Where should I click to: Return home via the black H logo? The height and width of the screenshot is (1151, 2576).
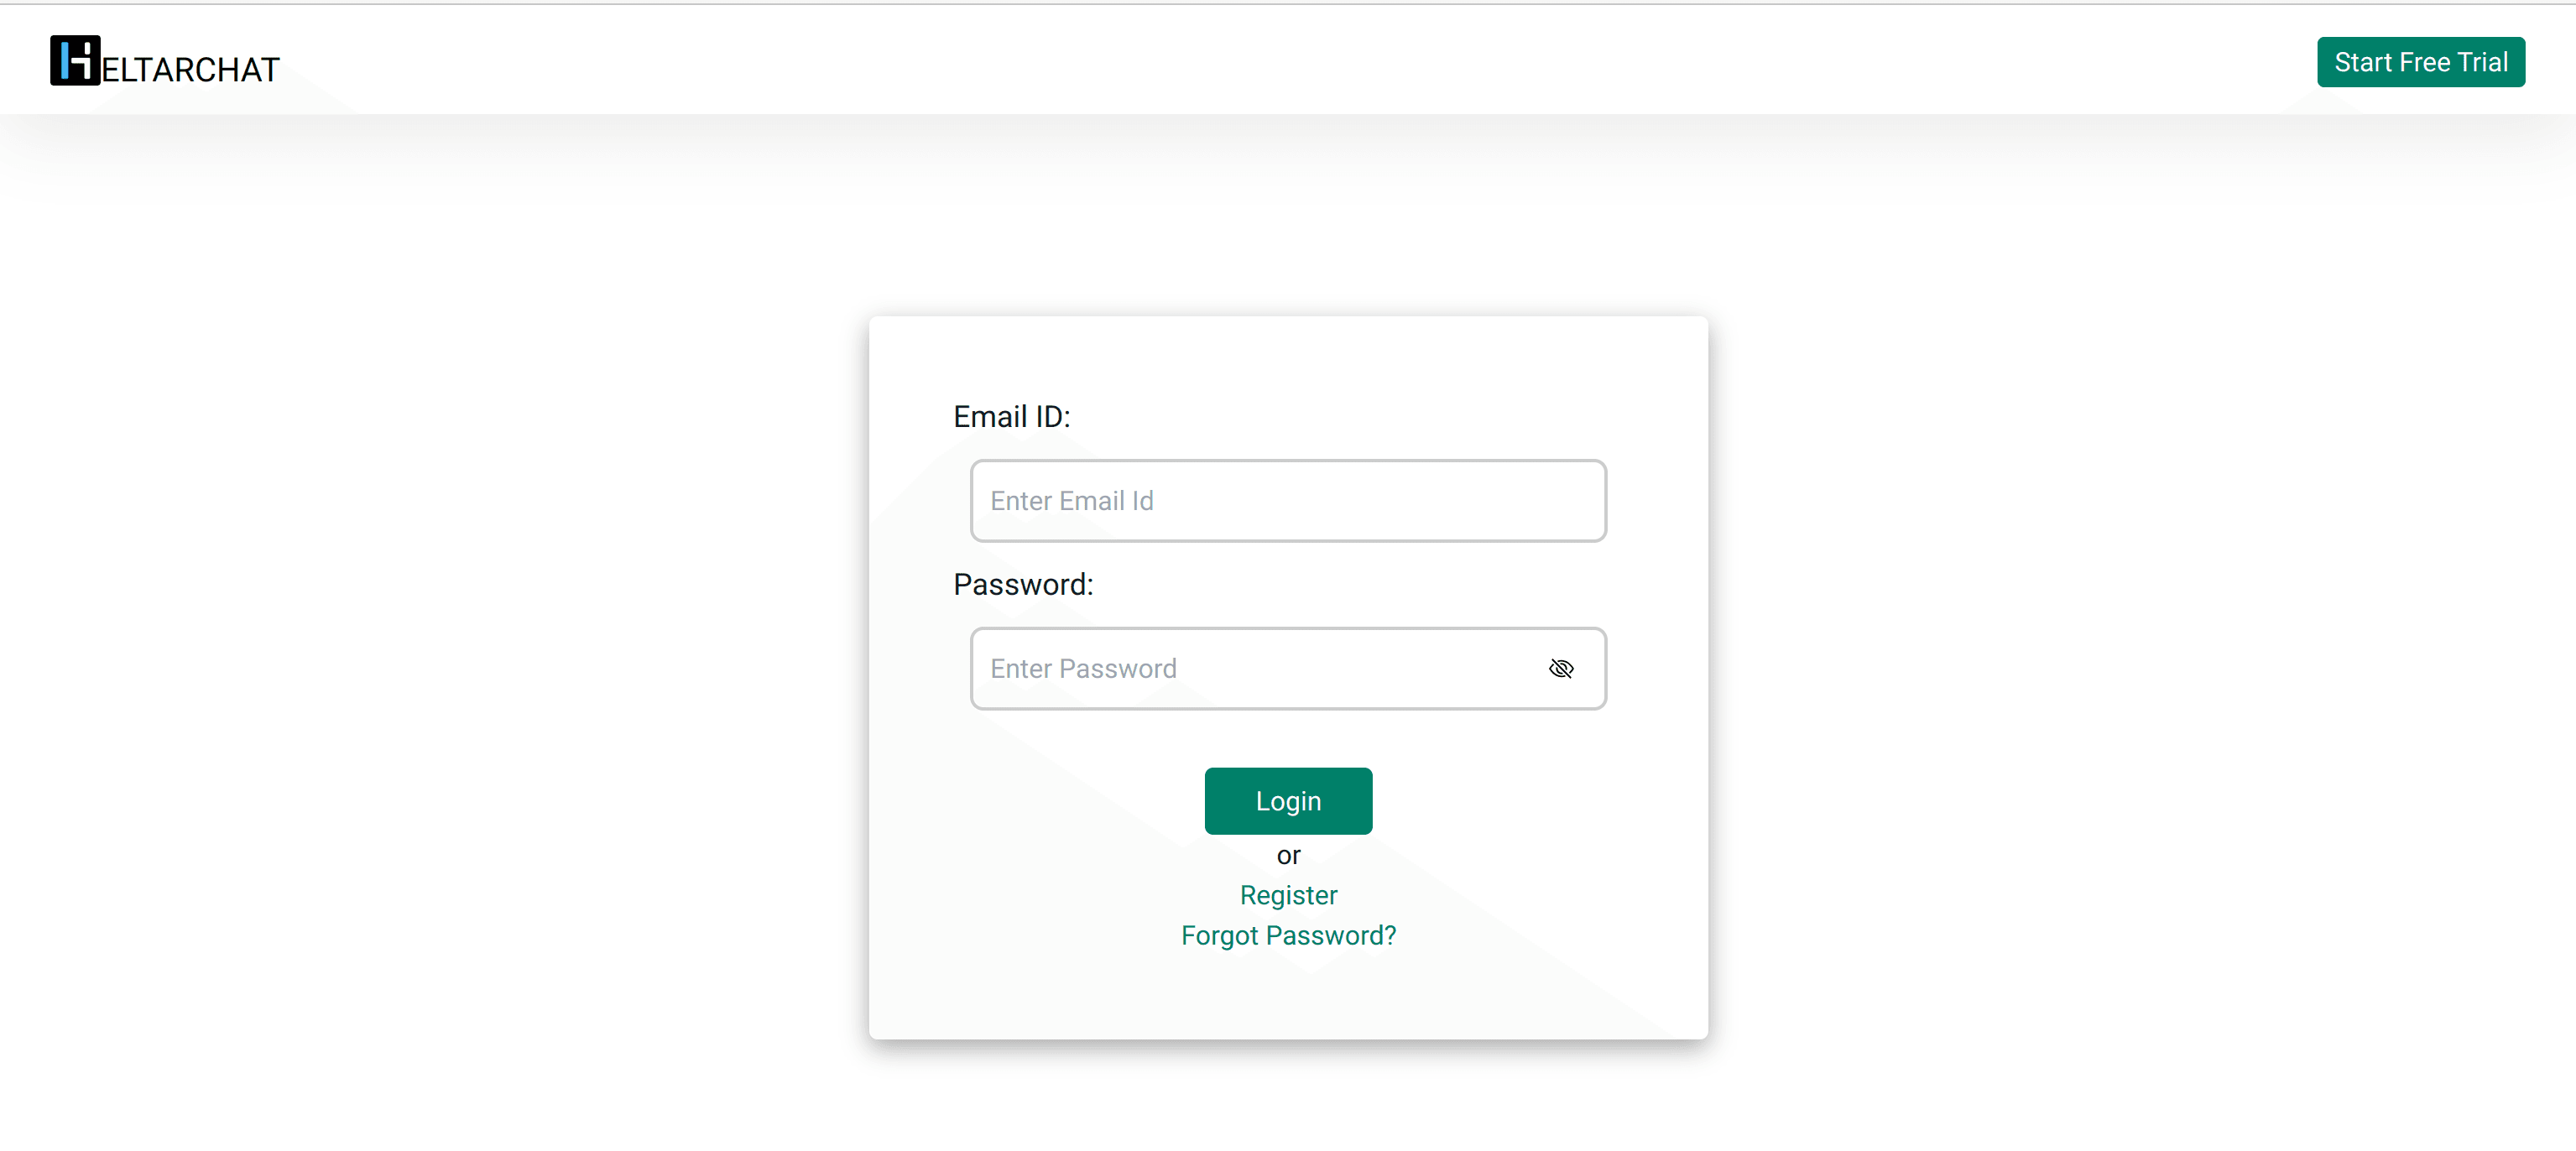point(75,61)
